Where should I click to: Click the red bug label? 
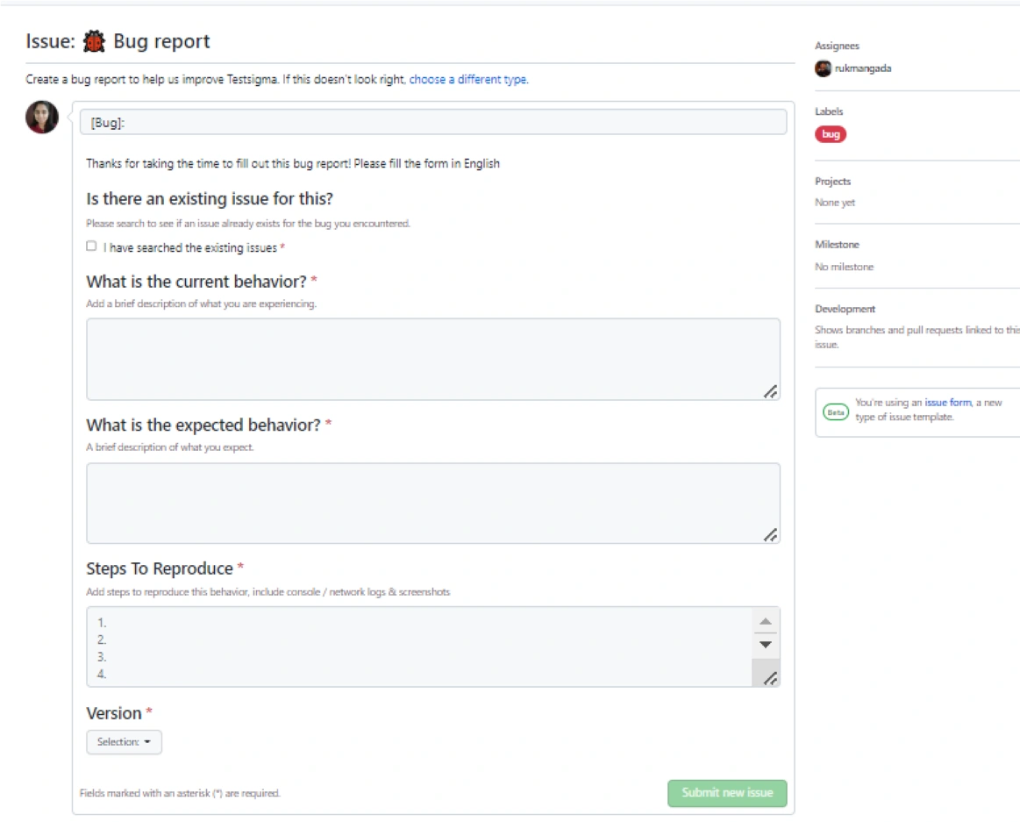tap(831, 134)
